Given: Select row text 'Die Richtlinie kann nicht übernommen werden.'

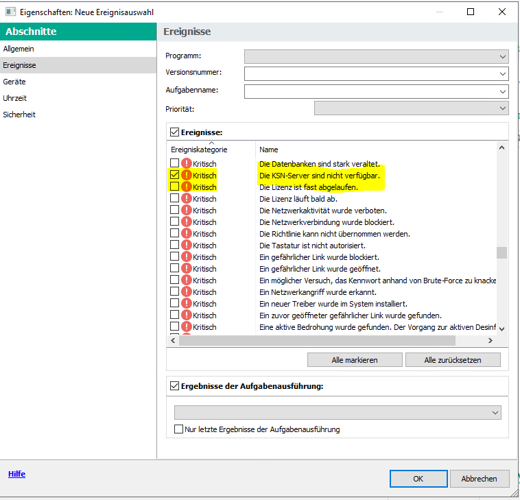Looking at the screenshot, I should point(335,234).
